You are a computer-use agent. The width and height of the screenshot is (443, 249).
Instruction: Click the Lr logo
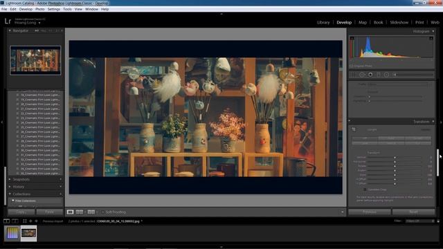click(8, 21)
